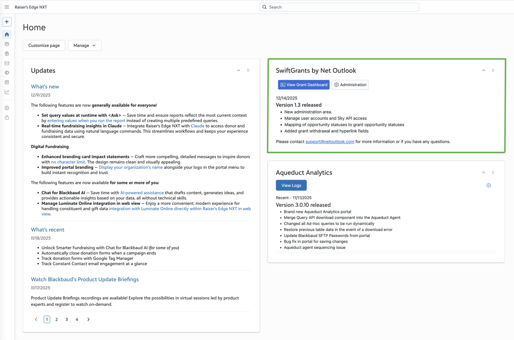
Task: Open Aqueduct Analytics gear settings
Action: click(x=488, y=185)
